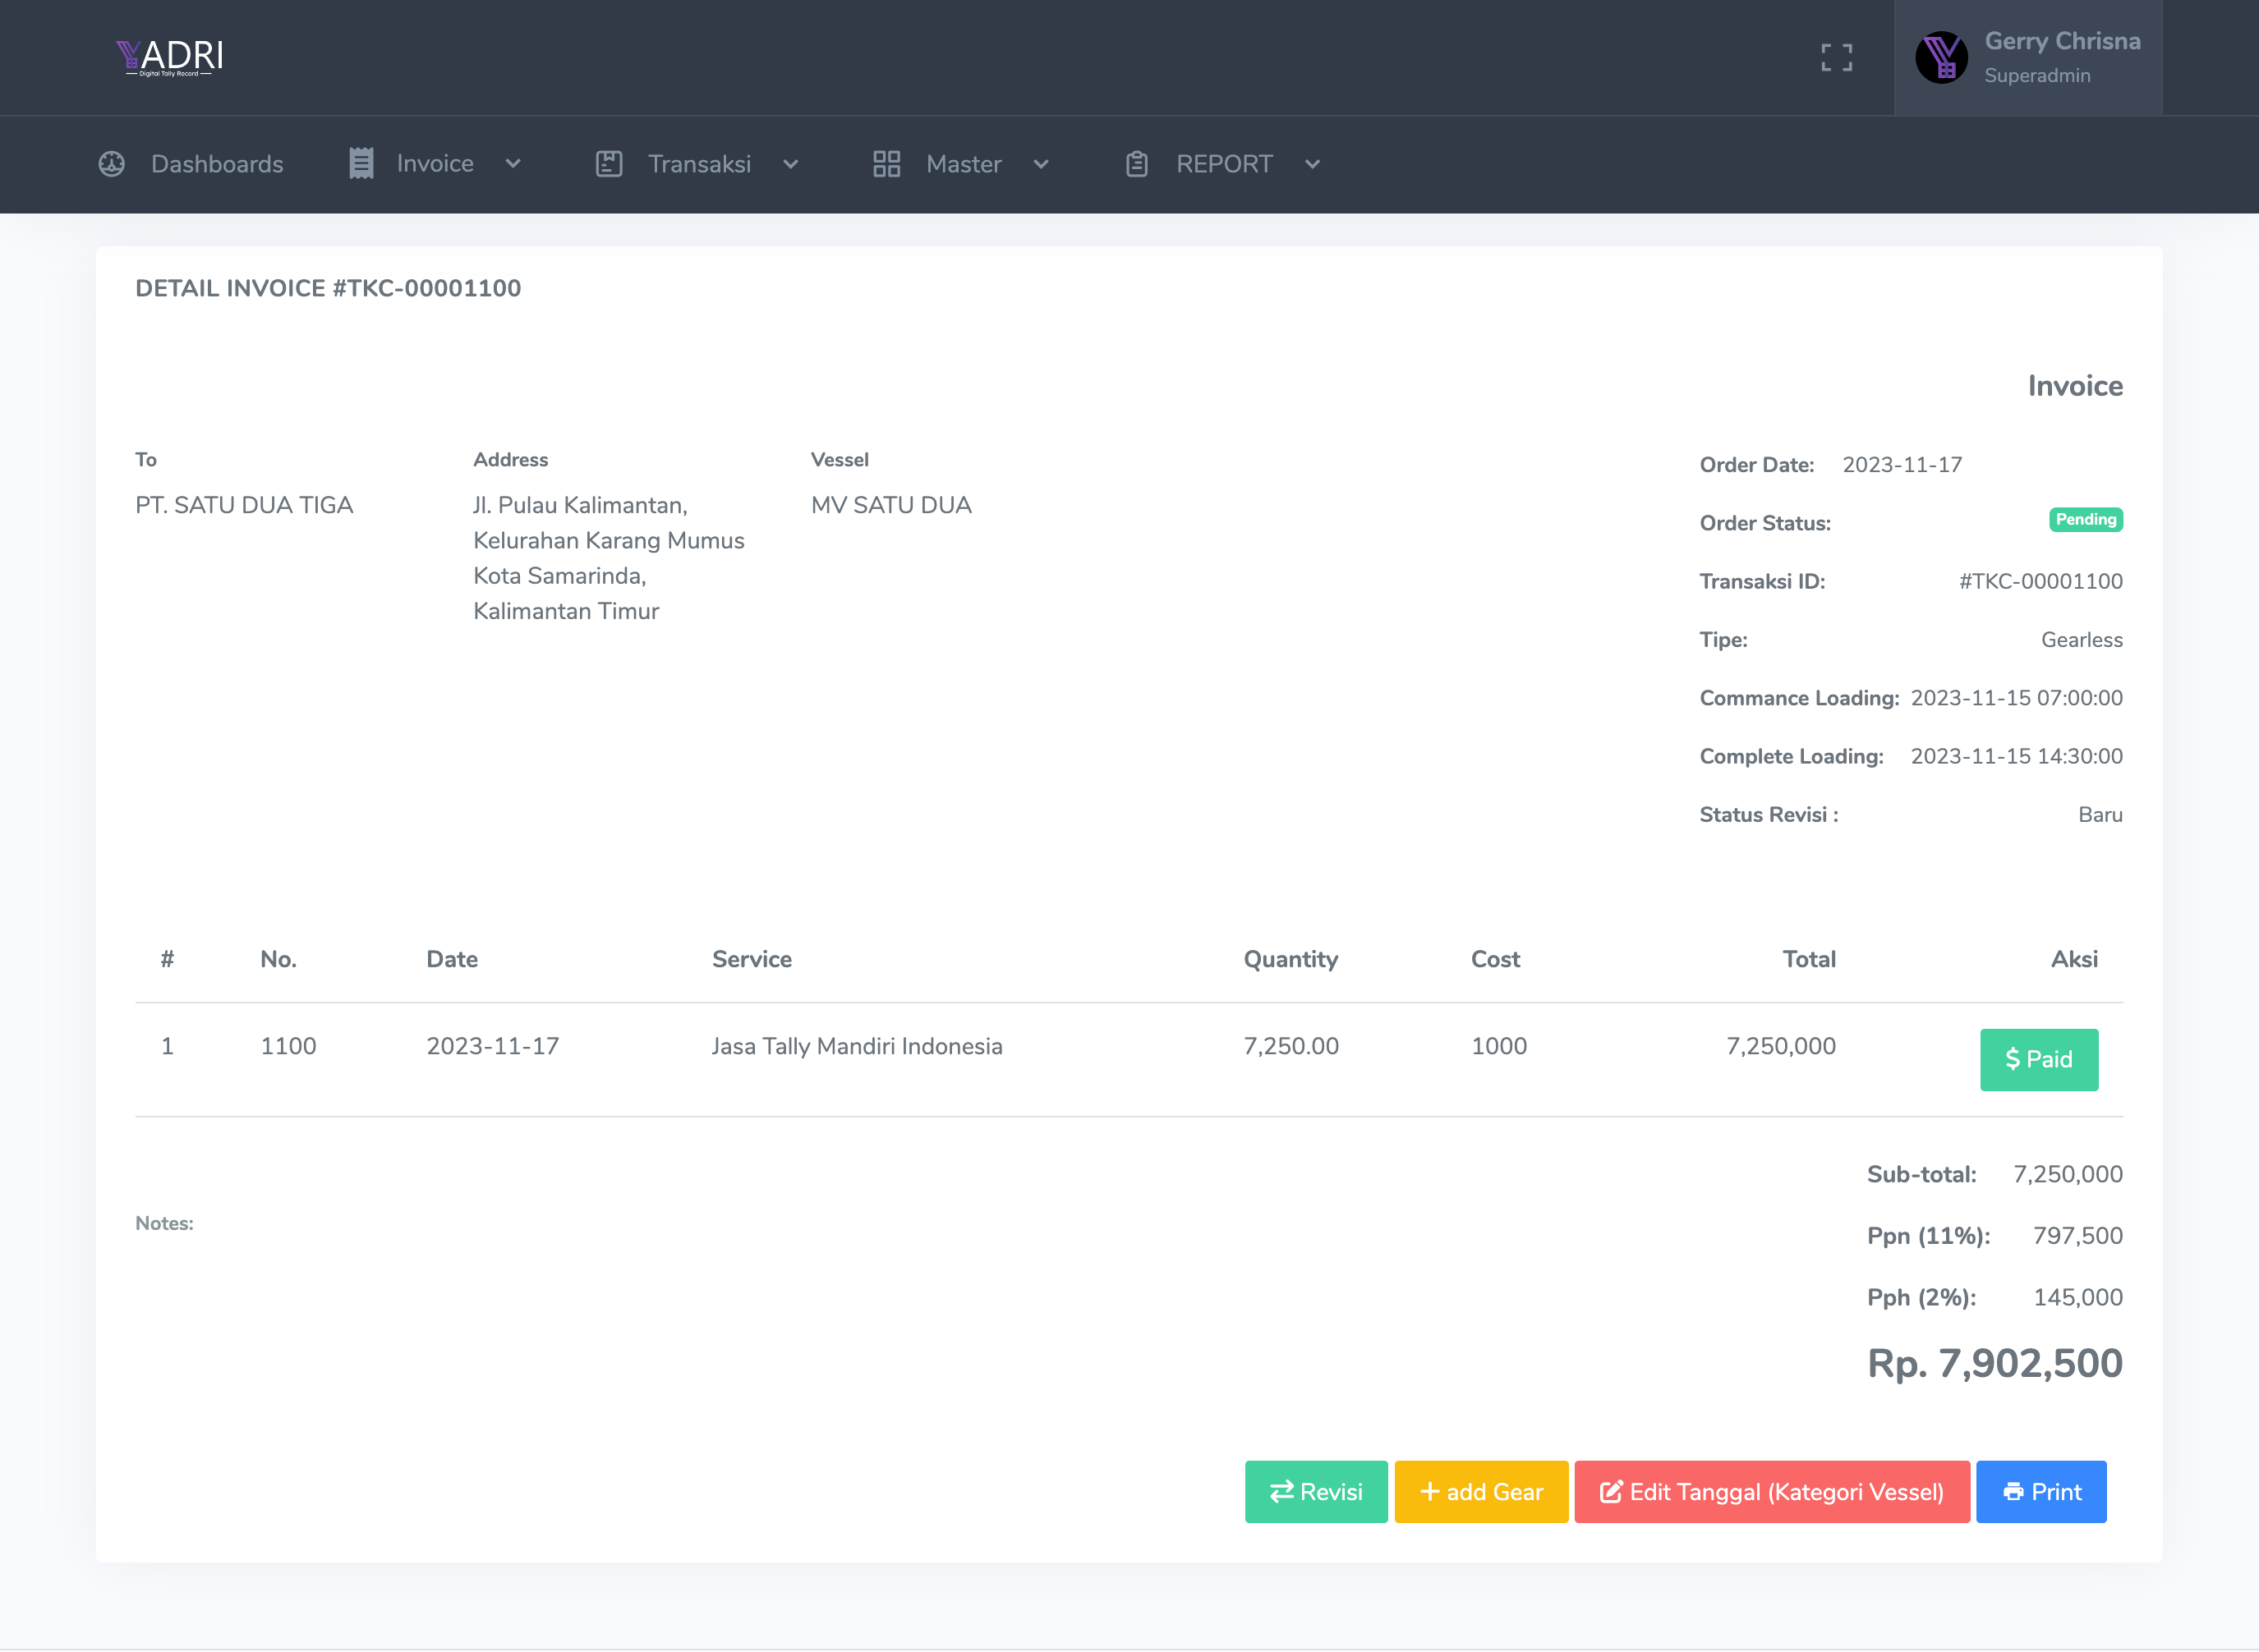
Task: Click the user avatar image
Action: 1941,57
